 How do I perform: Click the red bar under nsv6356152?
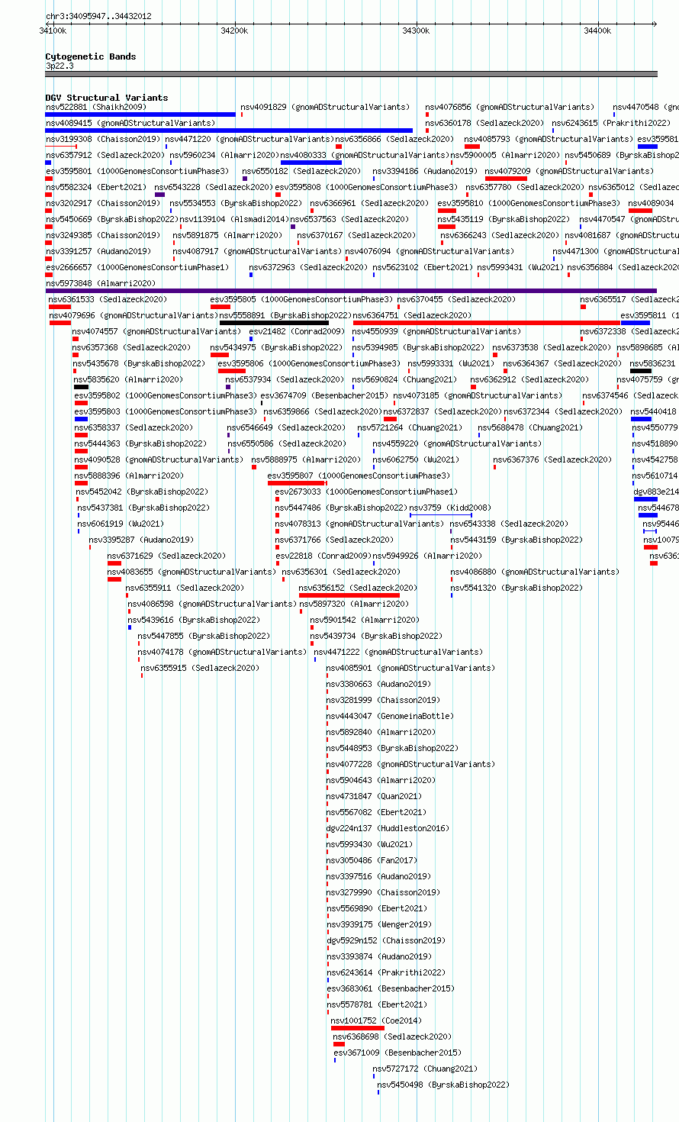click(349, 595)
